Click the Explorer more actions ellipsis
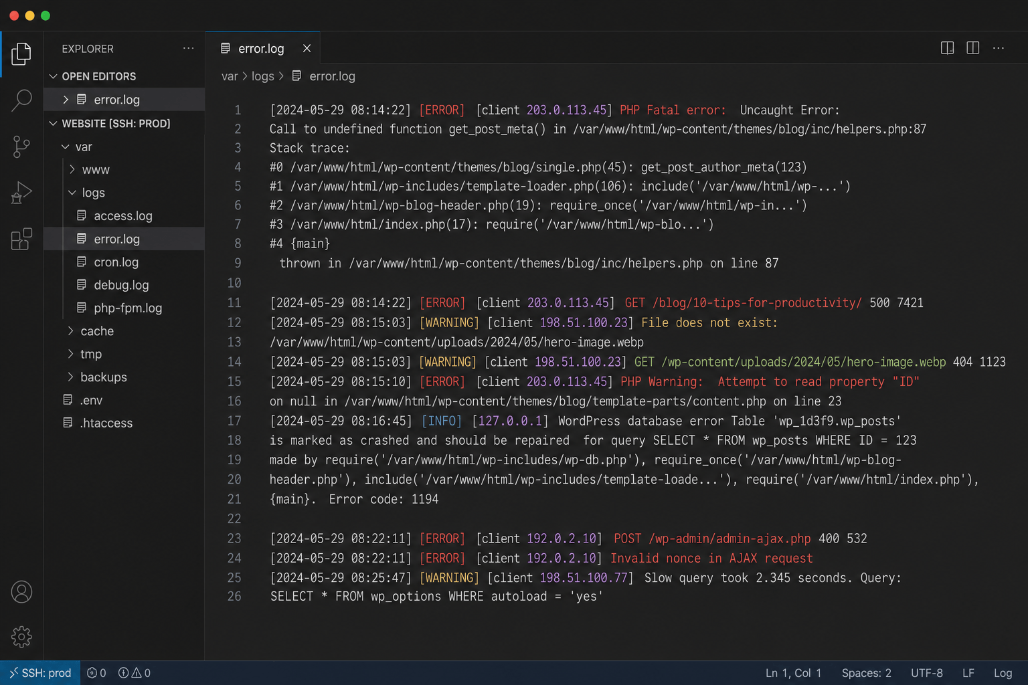 point(189,48)
